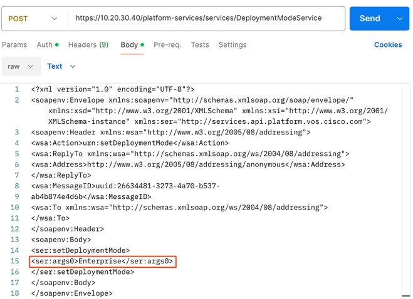Image resolution: width=413 pixels, height=299 pixels.
Task: Click the ser:args0 Enterprise line
Action: pos(102,261)
